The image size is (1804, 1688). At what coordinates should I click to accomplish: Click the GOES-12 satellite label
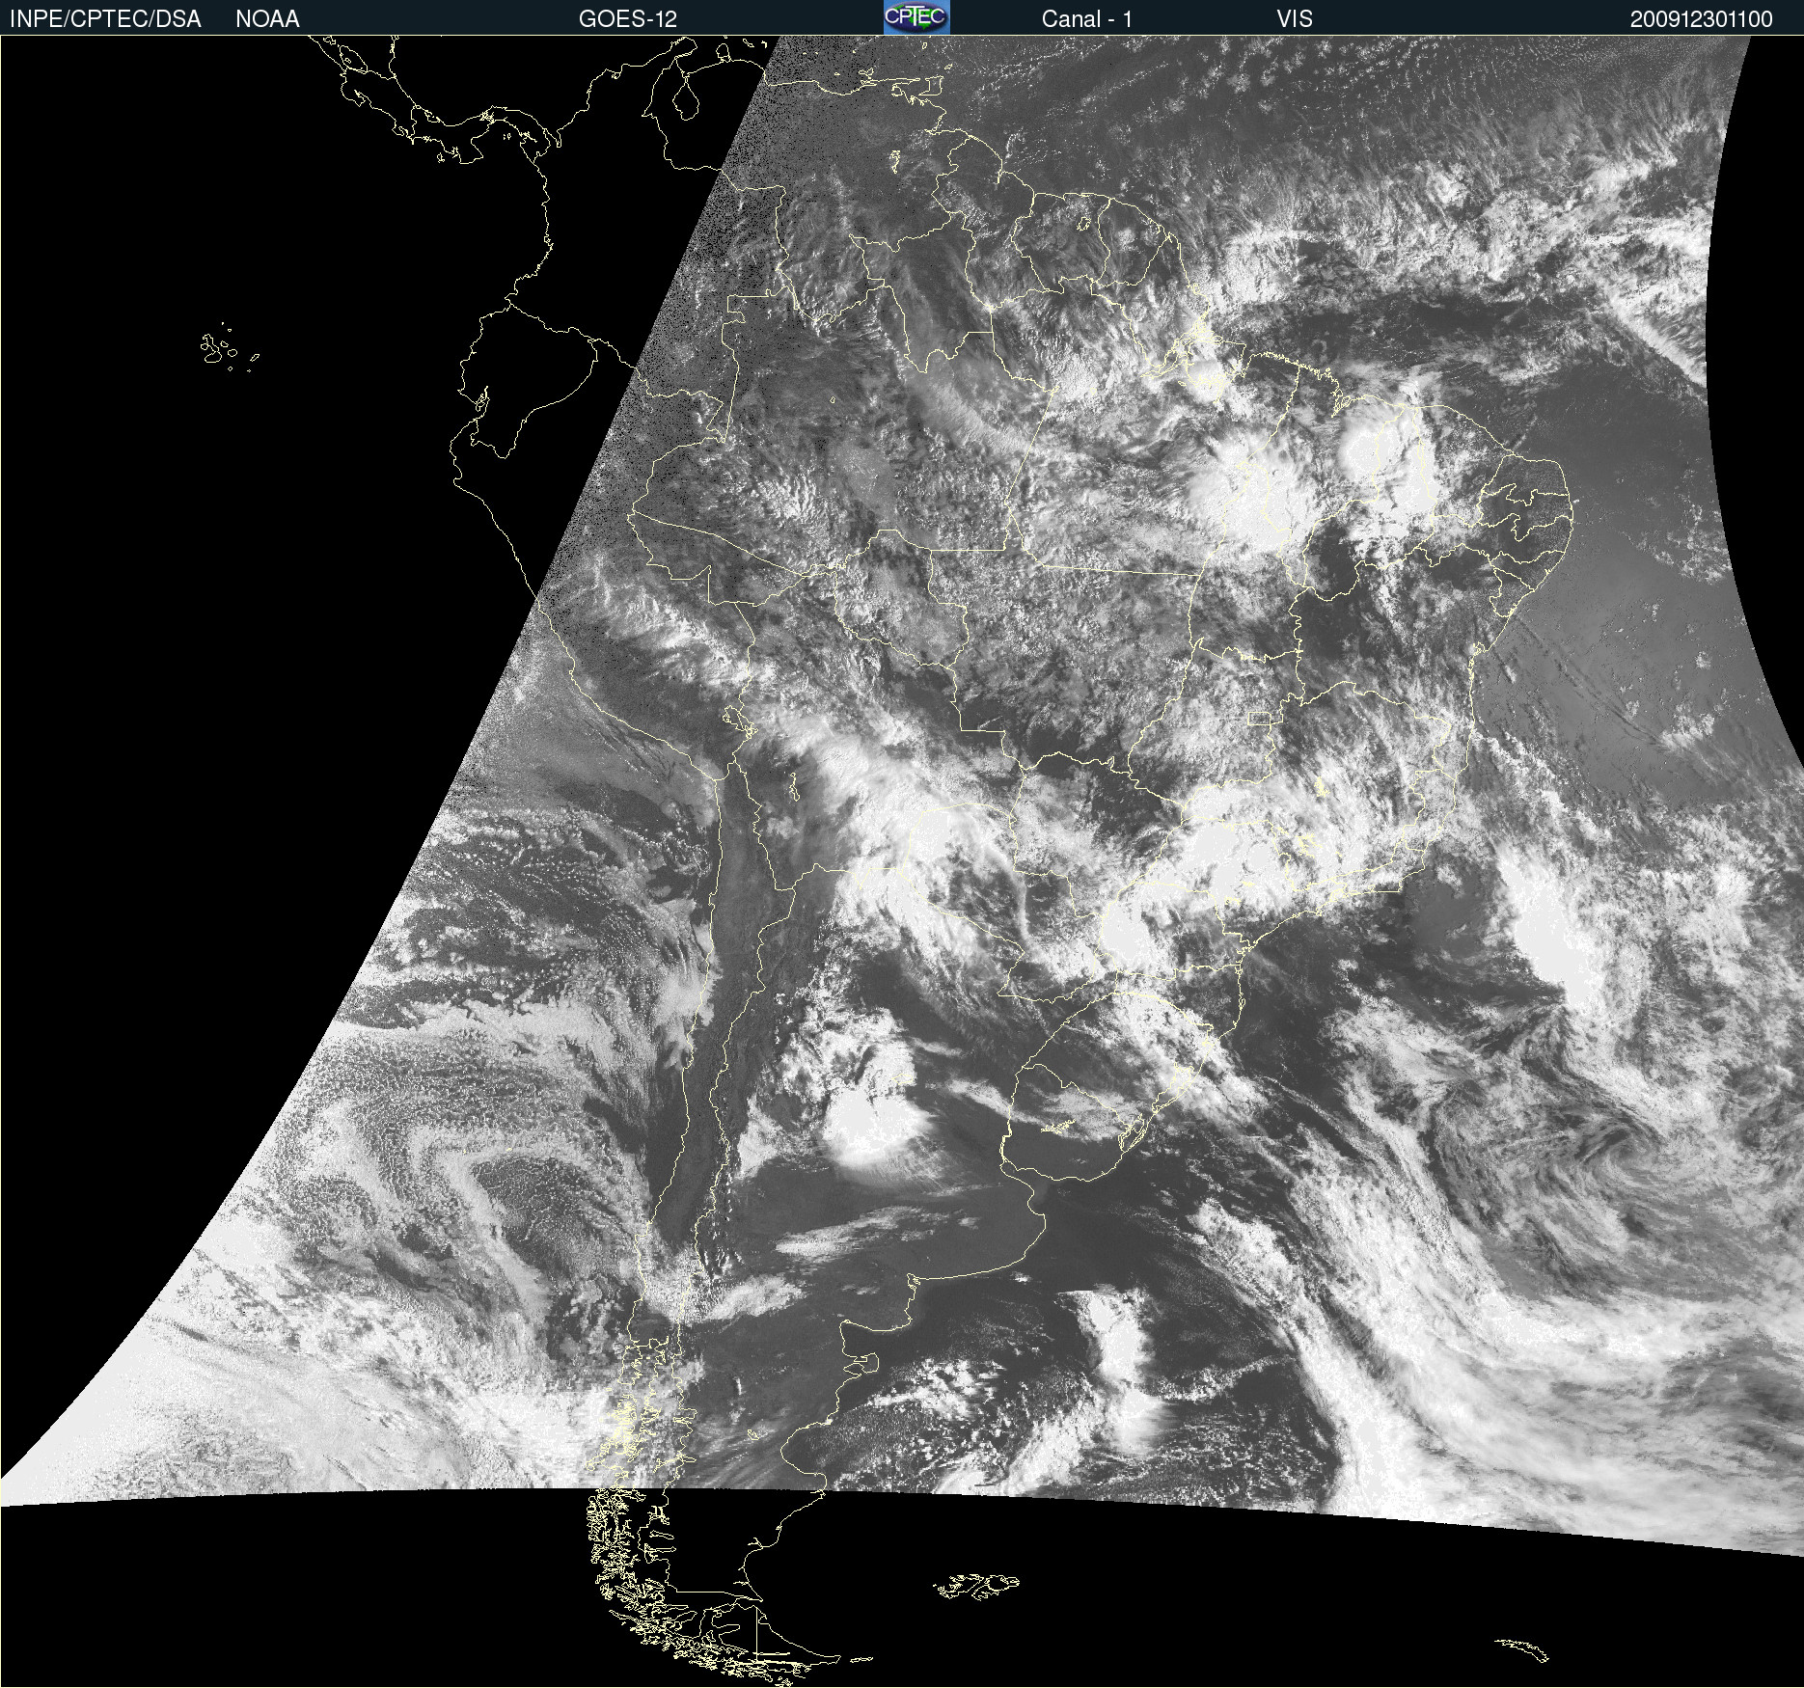click(x=627, y=19)
